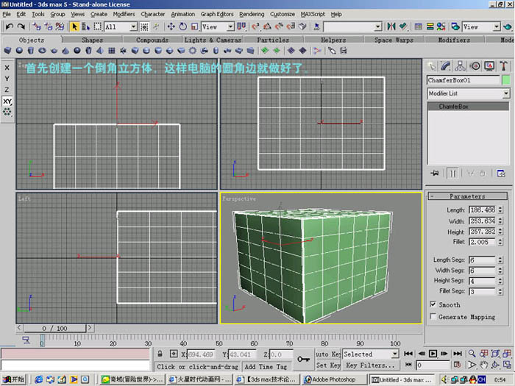Image resolution: width=515 pixels, height=386 pixels.
Task: Open the Utilities hammer panel tab
Action: tap(503, 66)
